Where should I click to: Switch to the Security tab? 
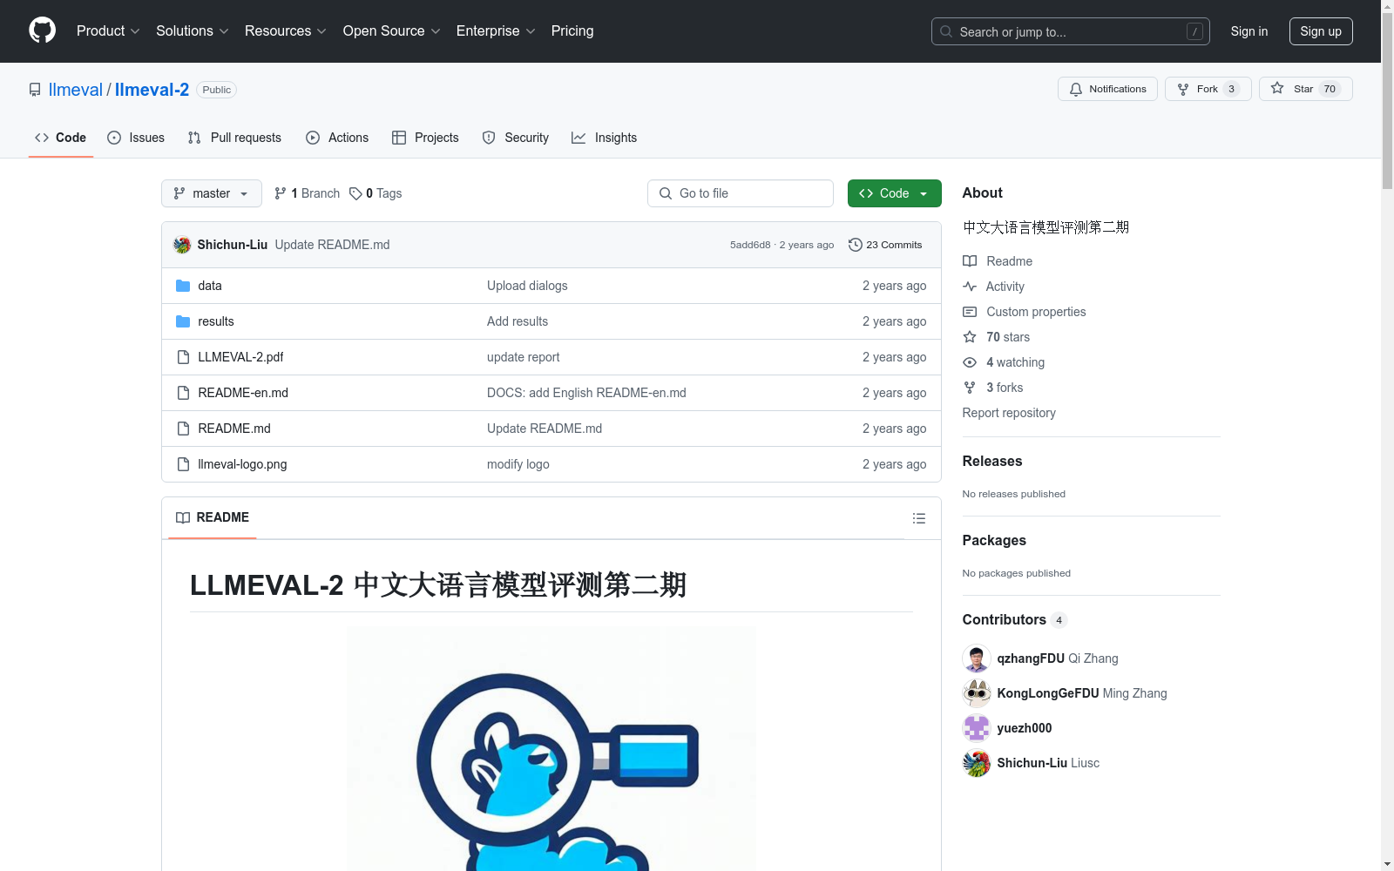[516, 138]
